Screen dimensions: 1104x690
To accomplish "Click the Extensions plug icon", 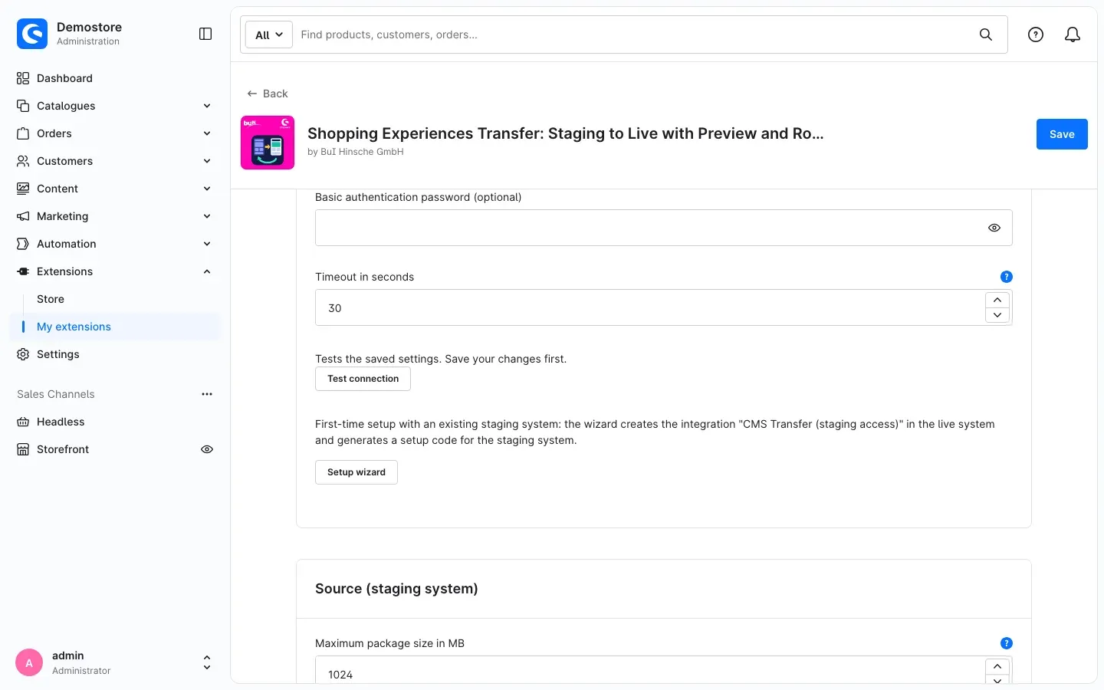I will click(x=23, y=271).
